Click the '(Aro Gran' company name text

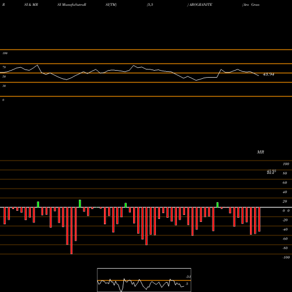pyautogui.click(x=251, y=5)
